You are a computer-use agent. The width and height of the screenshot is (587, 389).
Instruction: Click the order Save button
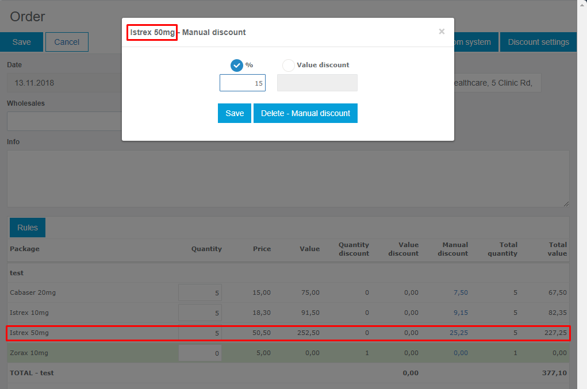point(22,42)
